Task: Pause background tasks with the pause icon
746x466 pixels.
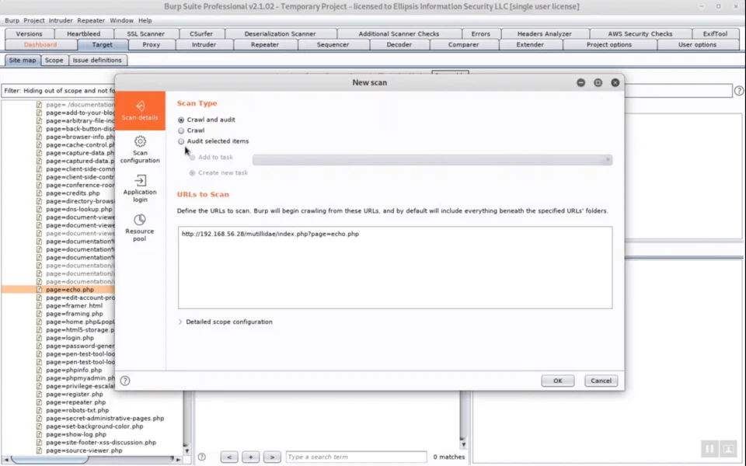Action: (709, 449)
